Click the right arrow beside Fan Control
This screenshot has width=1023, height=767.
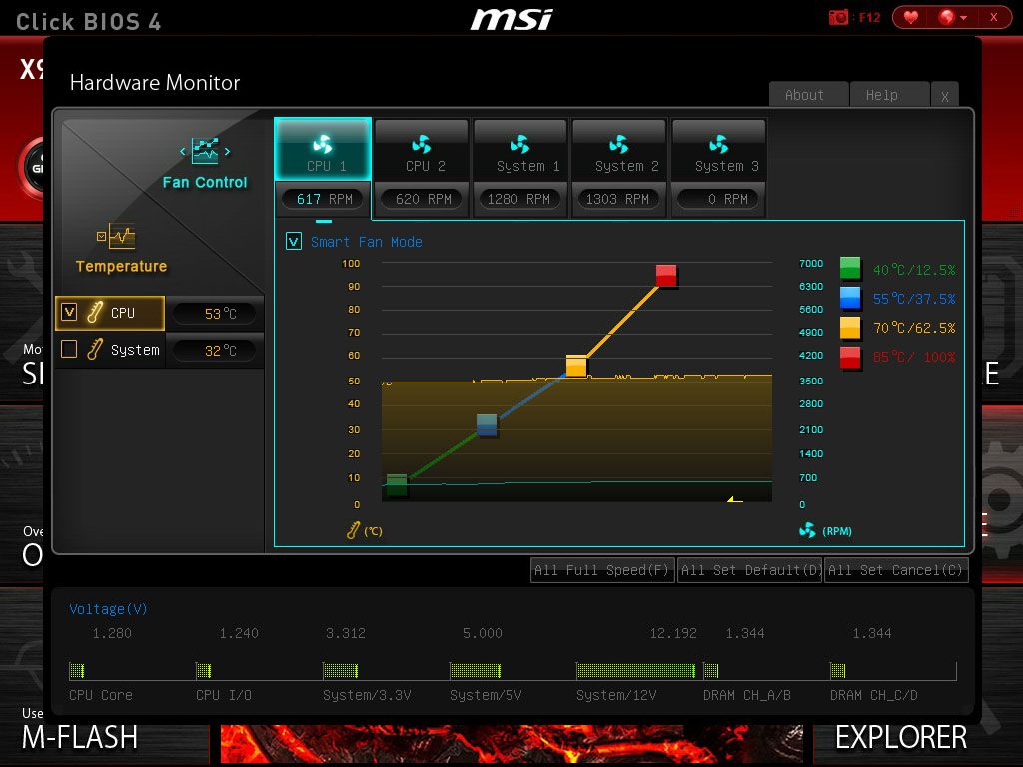click(x=227, y=152)
